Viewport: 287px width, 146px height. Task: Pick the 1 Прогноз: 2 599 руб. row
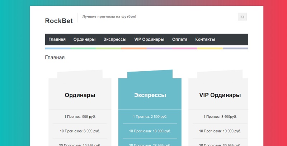click(x=150, y=117)
